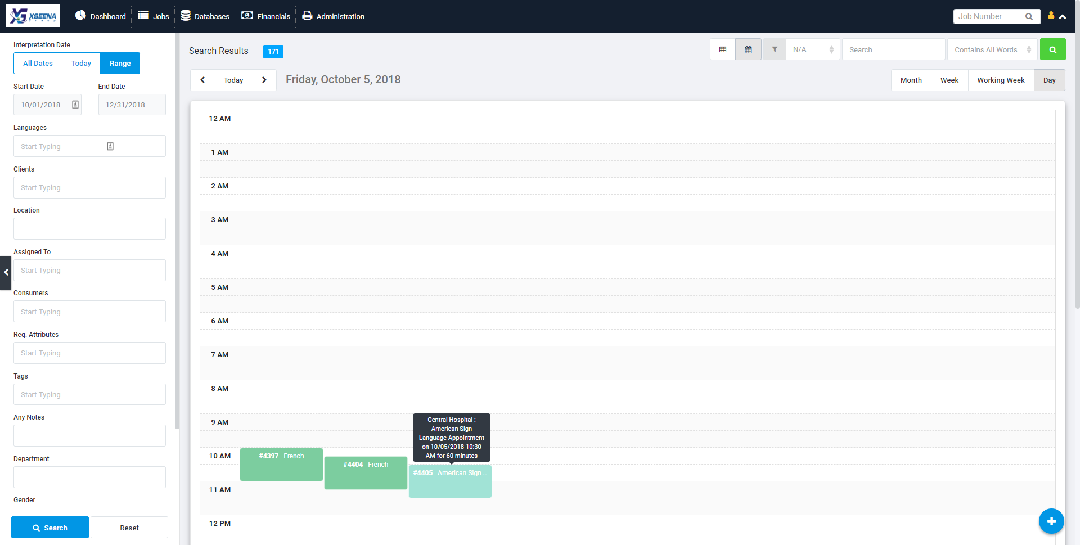Open the #4404 French appointment event
Image resolution: width=1080 pixels, height=545 pixels.
366,474
